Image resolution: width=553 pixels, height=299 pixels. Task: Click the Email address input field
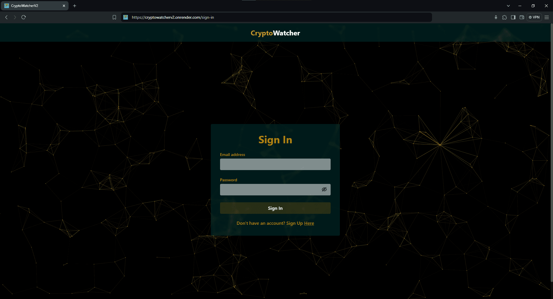(x=275, y=164)
